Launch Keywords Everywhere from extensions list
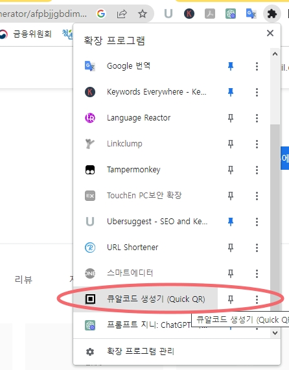The image size is (289, 370). (145, 92)
